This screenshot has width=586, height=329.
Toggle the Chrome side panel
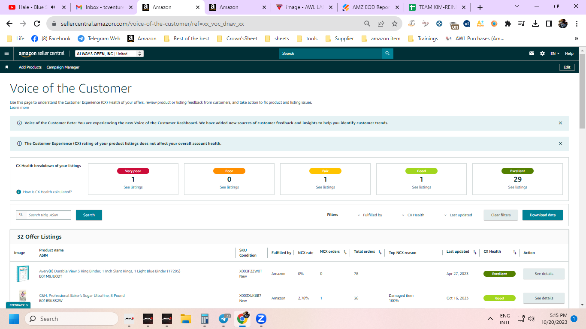(x=549, y=24)
